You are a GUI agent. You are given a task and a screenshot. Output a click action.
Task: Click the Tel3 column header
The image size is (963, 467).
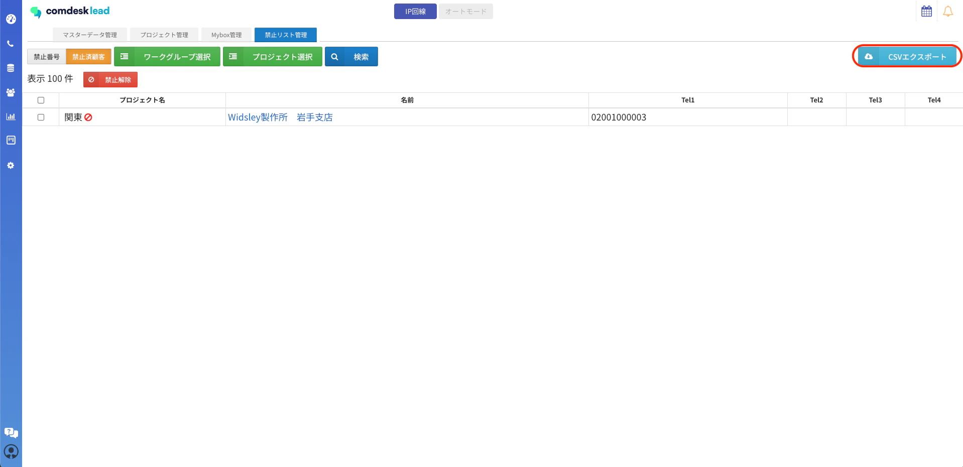click(x=875, y=100)
